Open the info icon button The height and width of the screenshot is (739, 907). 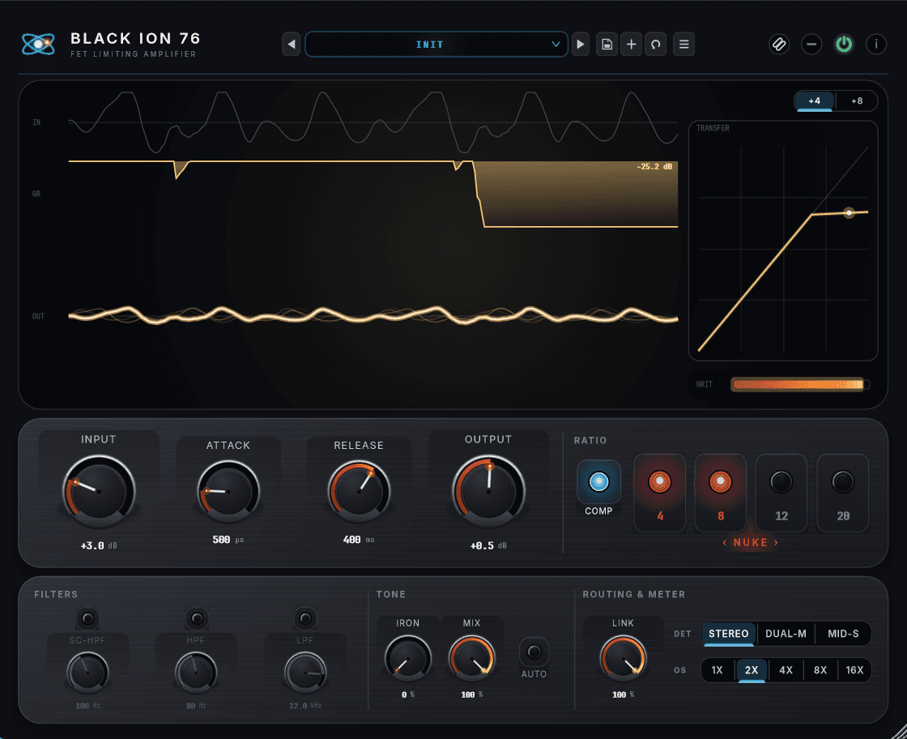(x=876, y=44)
